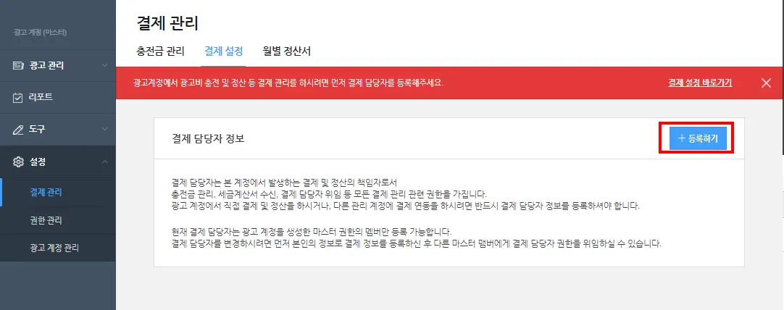This screenshot has width=784, height=310.
Task: Open the 월별 정산서 tab
Action: pos(286,51)
